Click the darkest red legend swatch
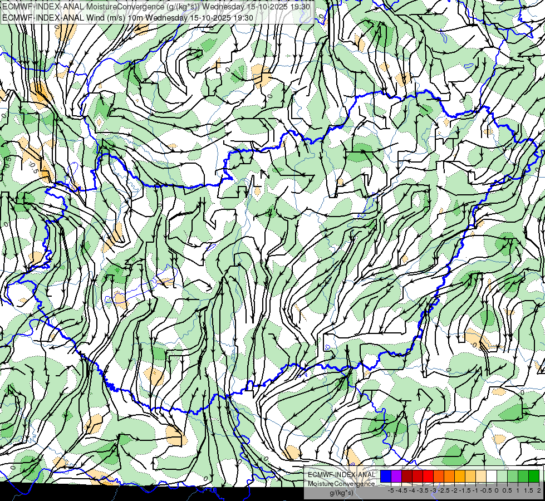545x501 pixels. [407, 477]
